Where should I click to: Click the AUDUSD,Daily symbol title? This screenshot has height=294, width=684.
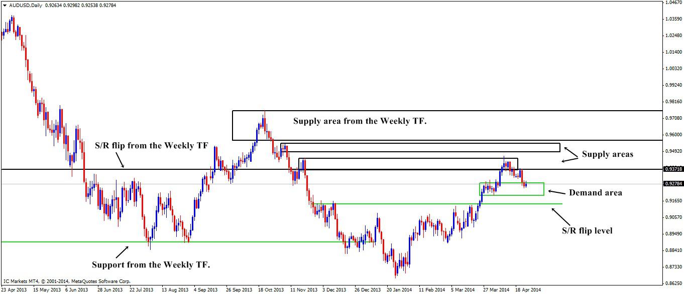coord(25,6)
